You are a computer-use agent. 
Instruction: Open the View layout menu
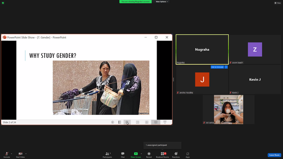278,3
